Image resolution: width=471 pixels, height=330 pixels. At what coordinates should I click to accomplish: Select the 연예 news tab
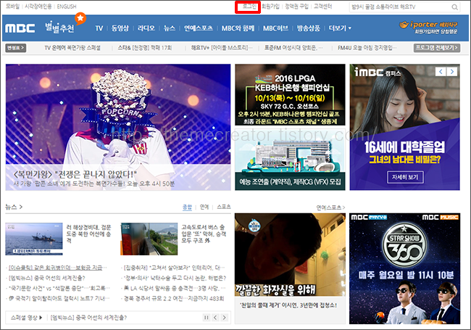(204, 207)
